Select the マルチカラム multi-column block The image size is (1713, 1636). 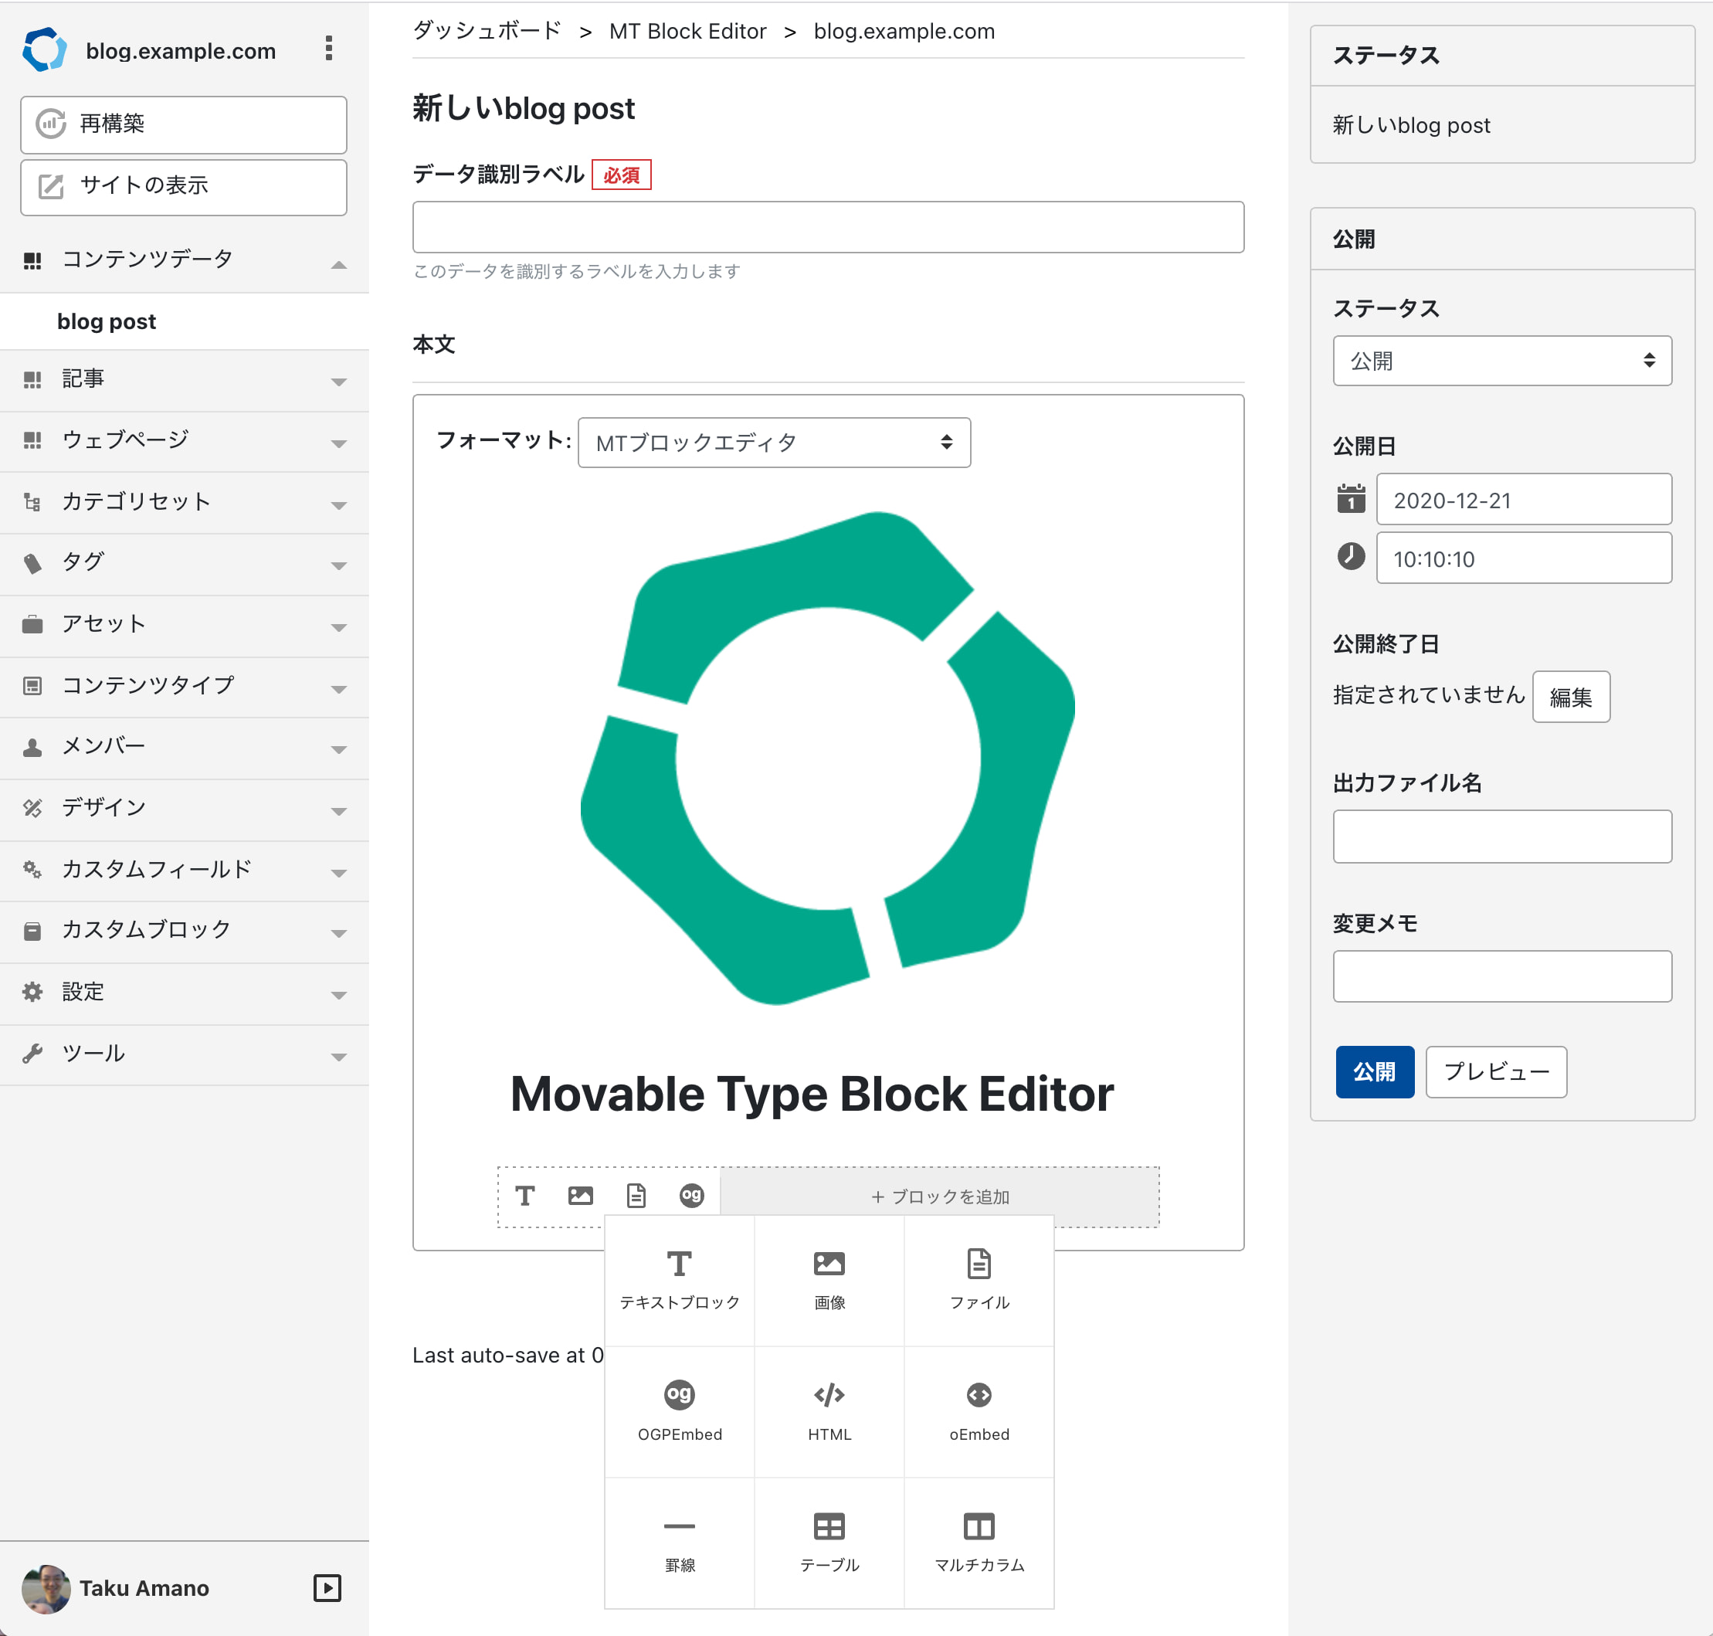pyautogui.click(x=979, y=1542)
